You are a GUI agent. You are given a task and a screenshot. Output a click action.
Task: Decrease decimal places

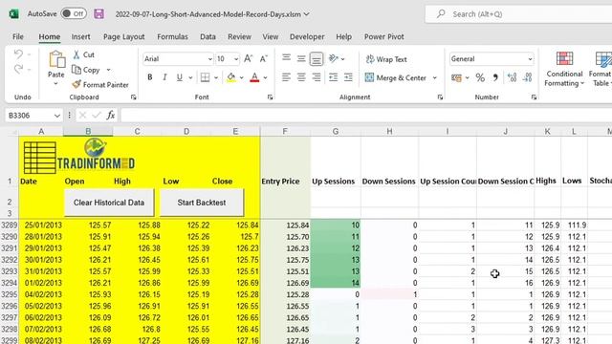click(x=527, y=77)
